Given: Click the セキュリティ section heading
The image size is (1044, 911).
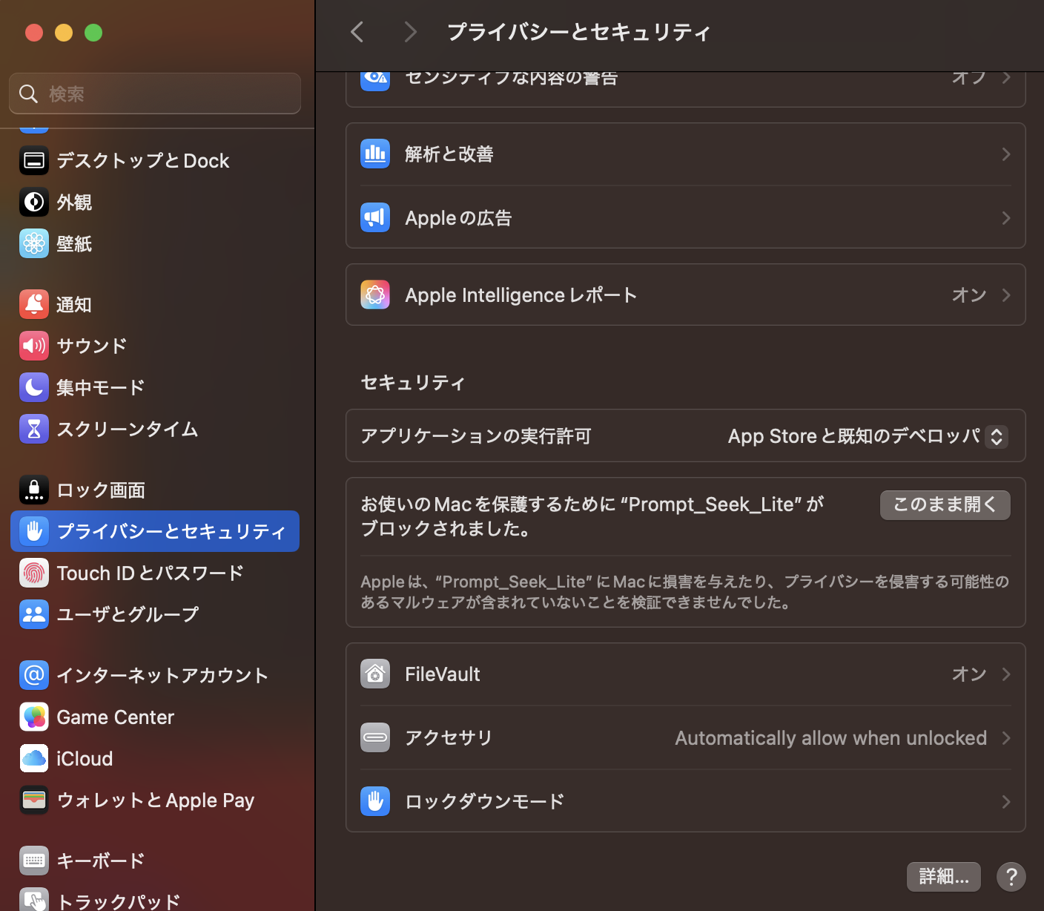Looking at the screenshot, I should [413, 382].
